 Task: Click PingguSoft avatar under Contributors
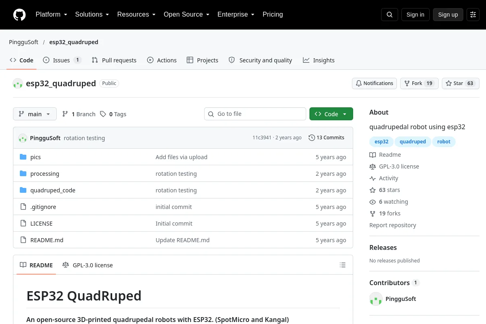[x=376, y=299]
